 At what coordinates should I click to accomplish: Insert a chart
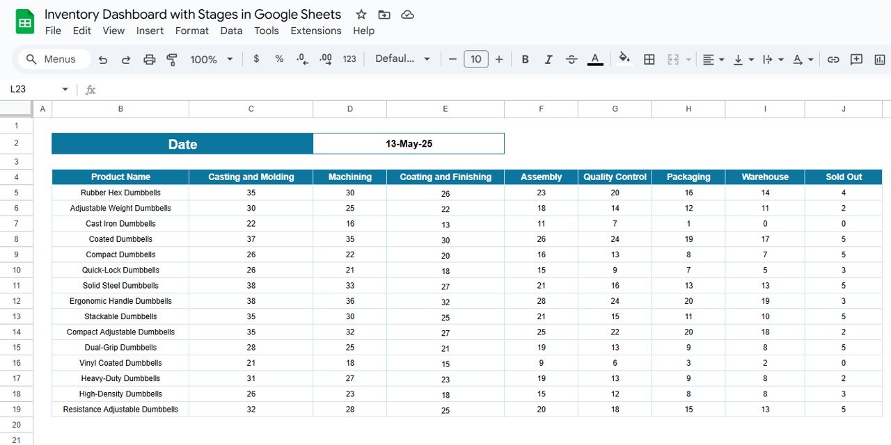879,60
